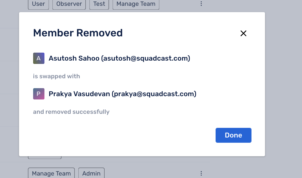Click the prakya@squadcast.com email address
The image size is (302, 178).
pos(154,94)
